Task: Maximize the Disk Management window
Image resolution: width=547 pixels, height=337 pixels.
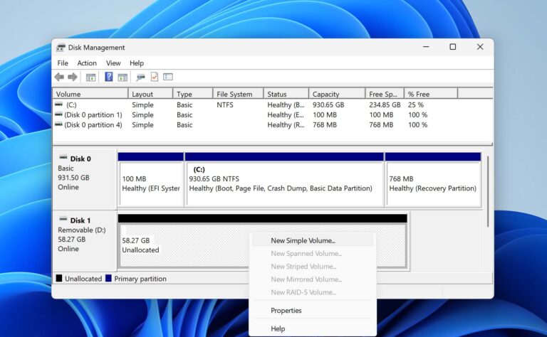Action: click(x=453, y=47)
